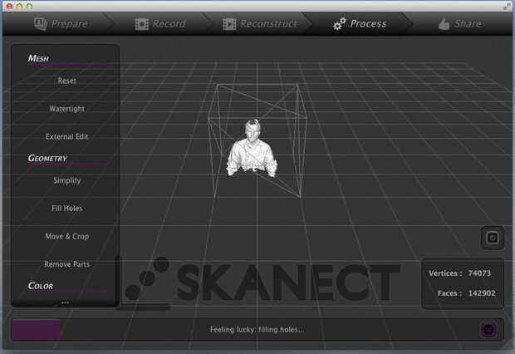The height and width of the screenshot is (354, 515).
Task: Click the Mesh section header
Action: (38, 58)
